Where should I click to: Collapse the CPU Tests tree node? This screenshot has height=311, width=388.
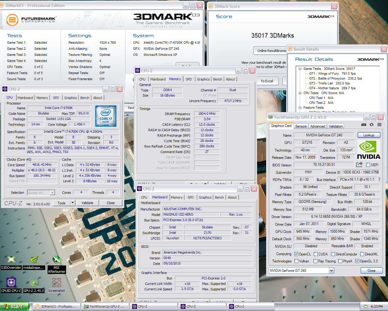coord(300,93)
